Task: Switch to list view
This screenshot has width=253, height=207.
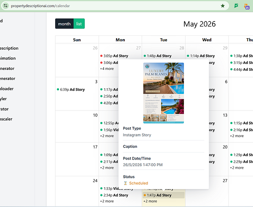Action: 79,24
